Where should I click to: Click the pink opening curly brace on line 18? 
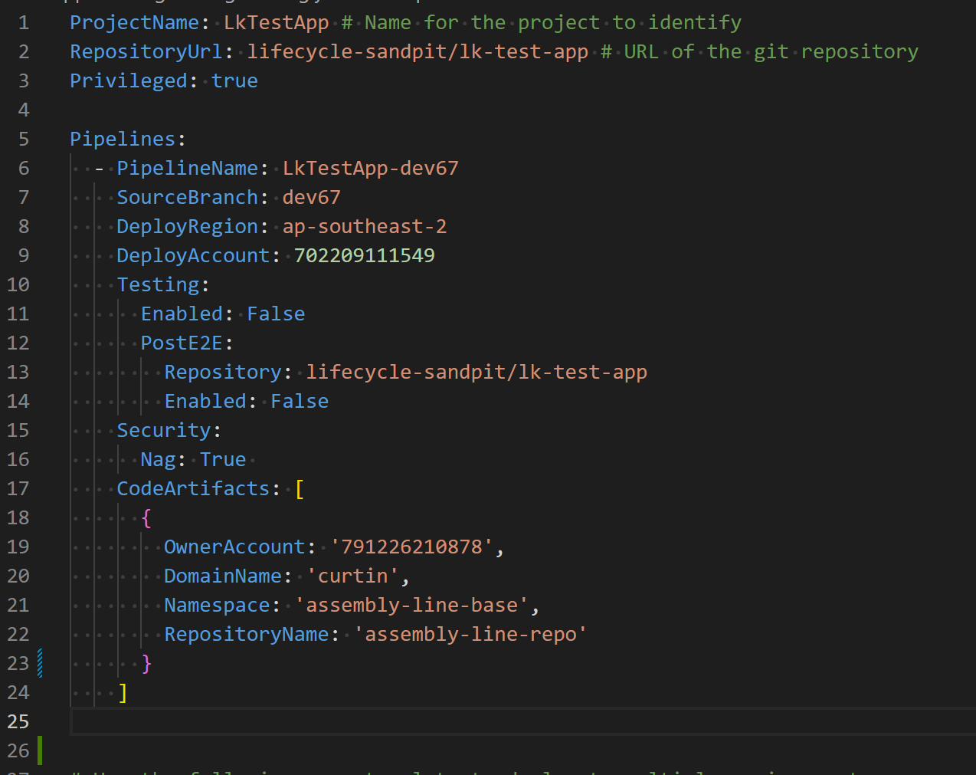pos(146,517)
